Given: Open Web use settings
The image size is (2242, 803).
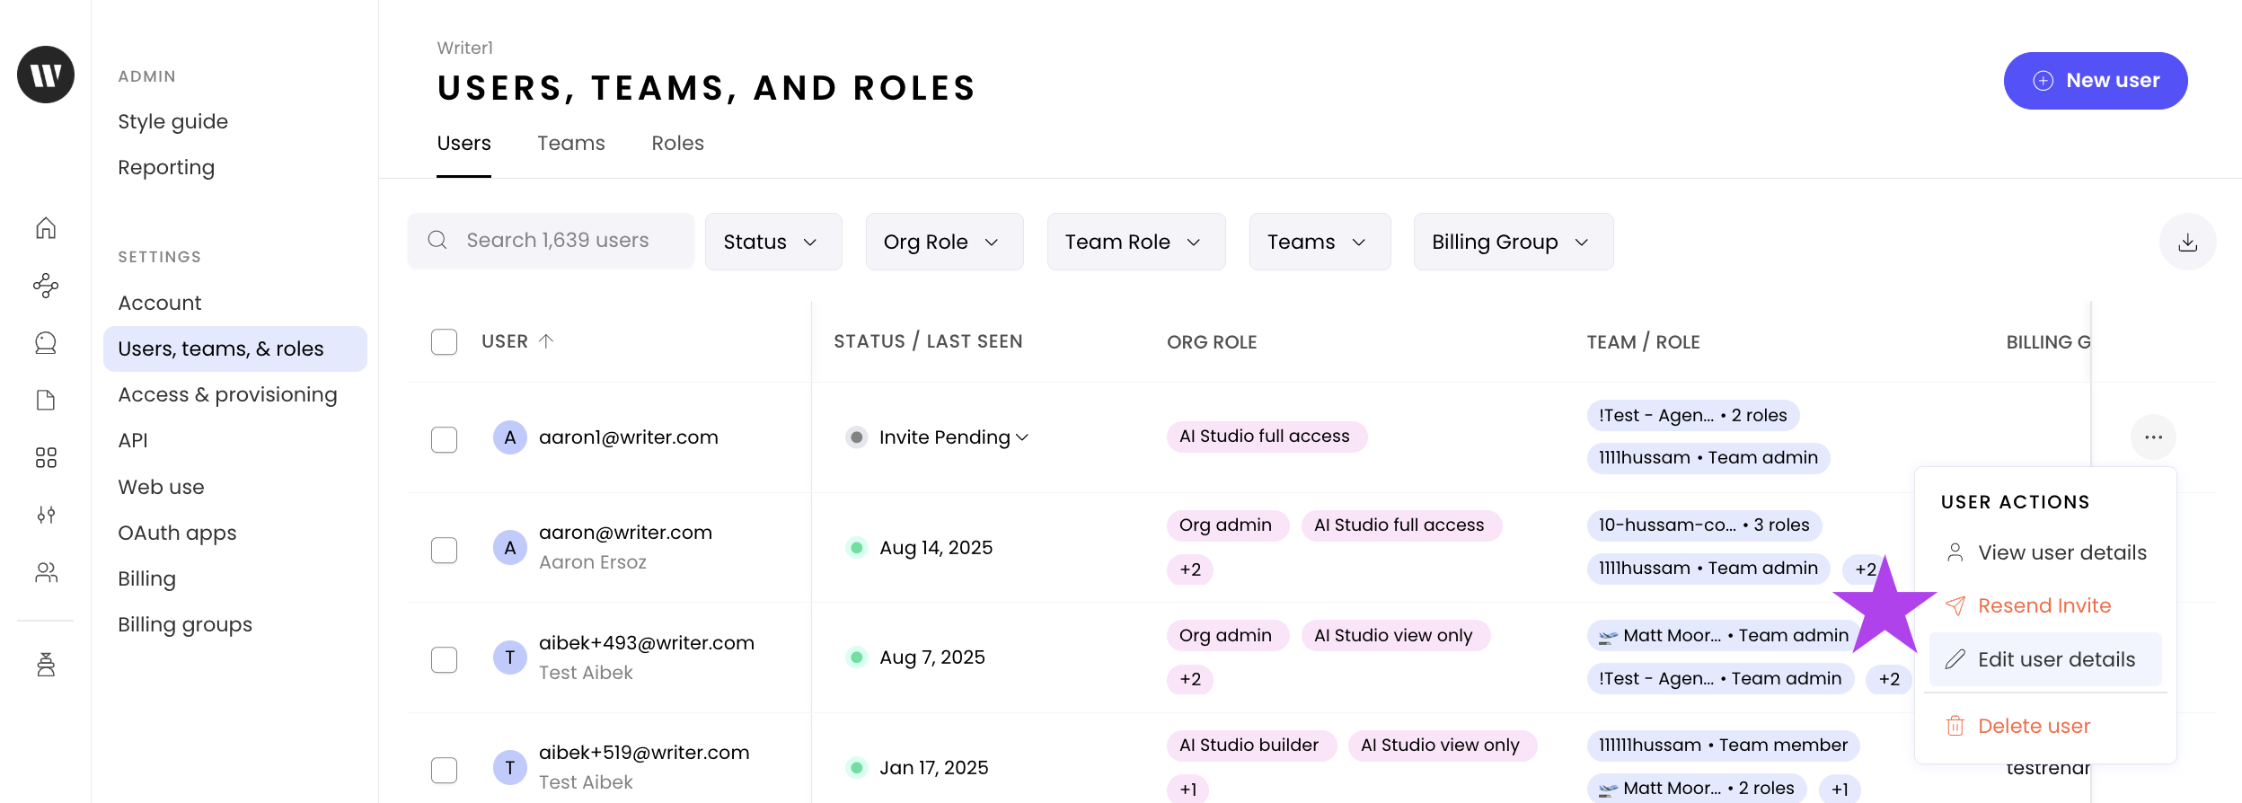Looking at the screenshot, I should pos(162,487).
